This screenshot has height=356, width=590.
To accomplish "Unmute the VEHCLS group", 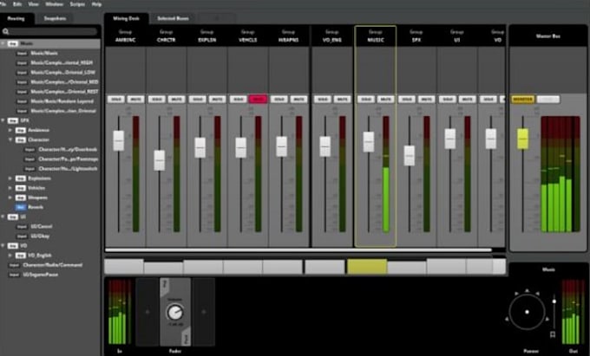I will (258, 99).
